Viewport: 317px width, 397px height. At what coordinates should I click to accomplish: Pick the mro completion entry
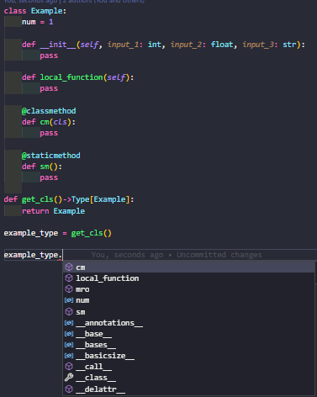(188, 289)
